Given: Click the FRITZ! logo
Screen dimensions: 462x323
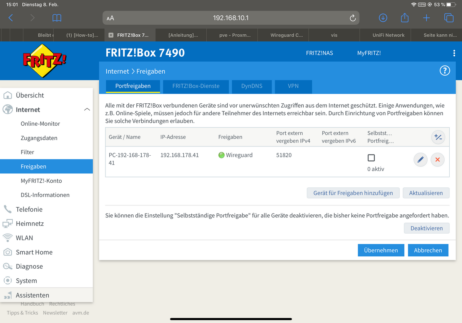Looking at the screenshot, I should pyautogui.click(x=45, y=61).
